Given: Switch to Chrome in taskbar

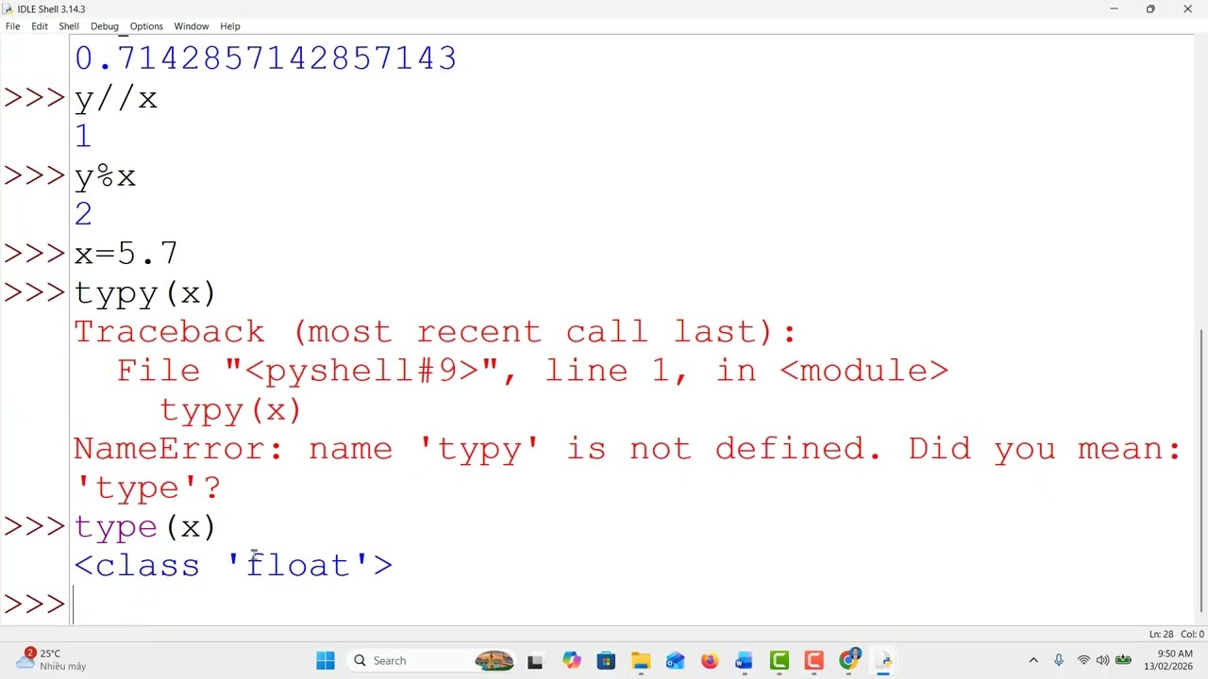Looking at the screenshot, I should 849,660.
